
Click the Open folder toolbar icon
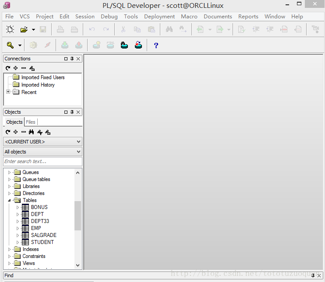[24, 30]
